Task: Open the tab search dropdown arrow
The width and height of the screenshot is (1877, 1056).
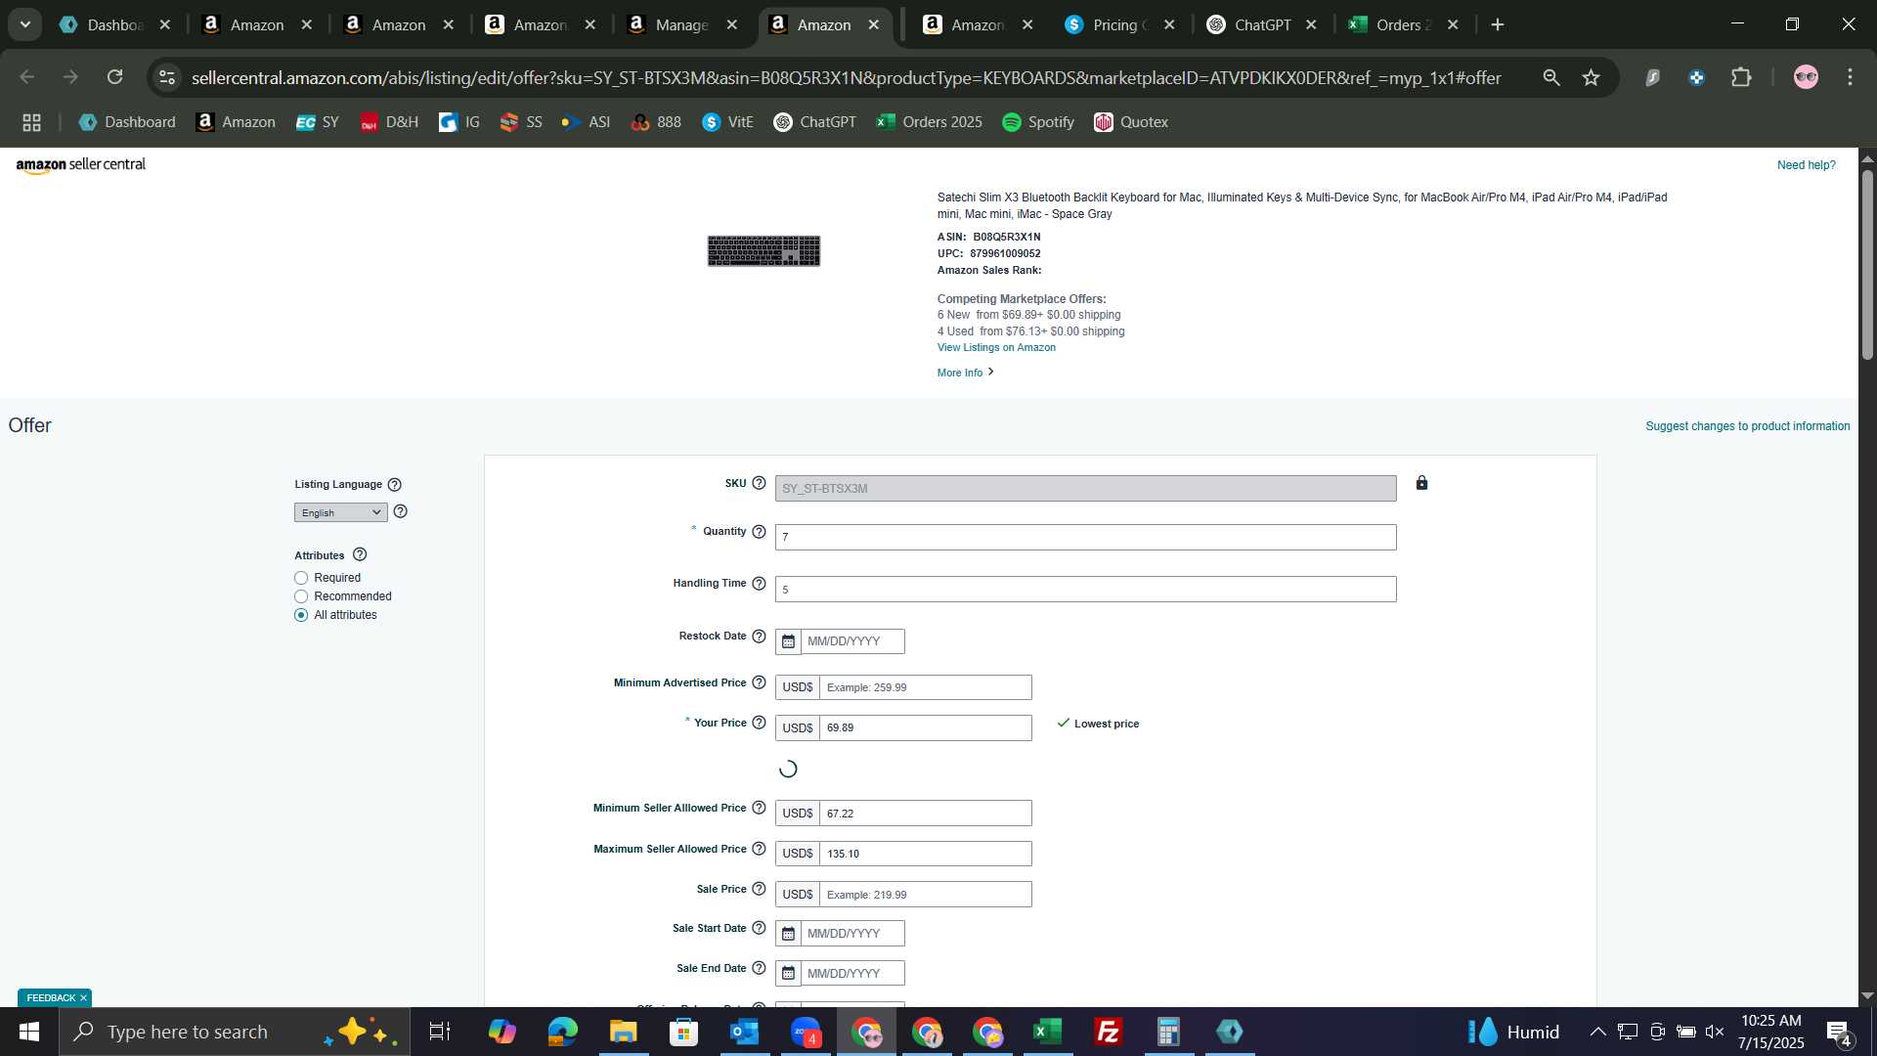Action: 25,24
